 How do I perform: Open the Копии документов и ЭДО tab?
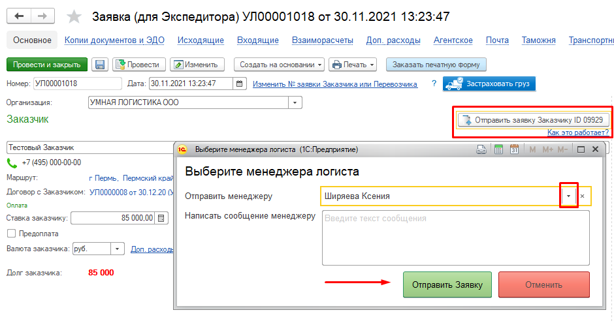click(x=114, y=40)
